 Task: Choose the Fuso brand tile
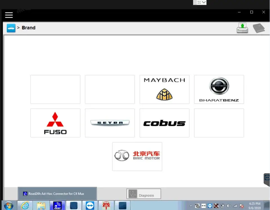coord(55,123)
